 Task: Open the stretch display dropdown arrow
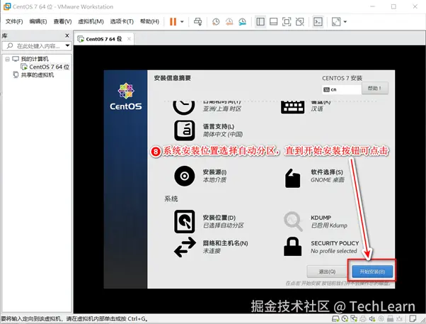click(345, 22)
